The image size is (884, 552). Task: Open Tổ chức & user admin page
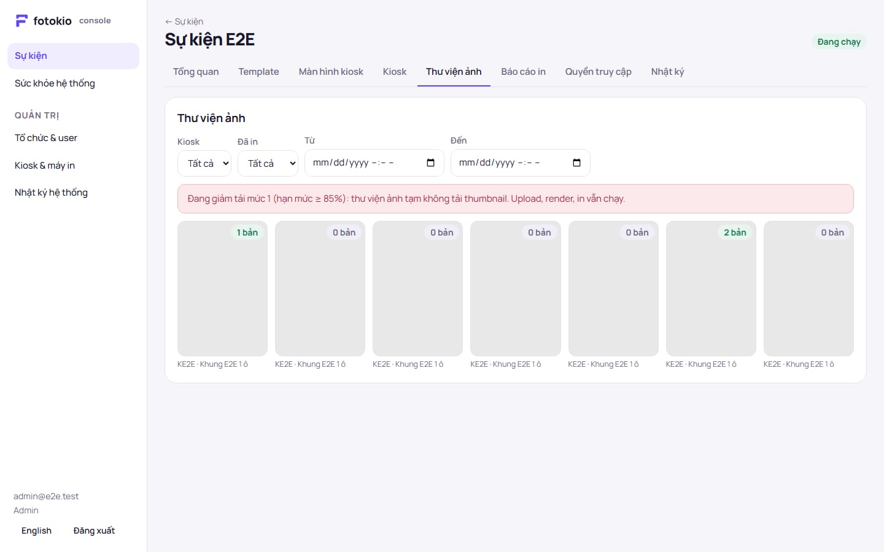[x=73, y=138]
